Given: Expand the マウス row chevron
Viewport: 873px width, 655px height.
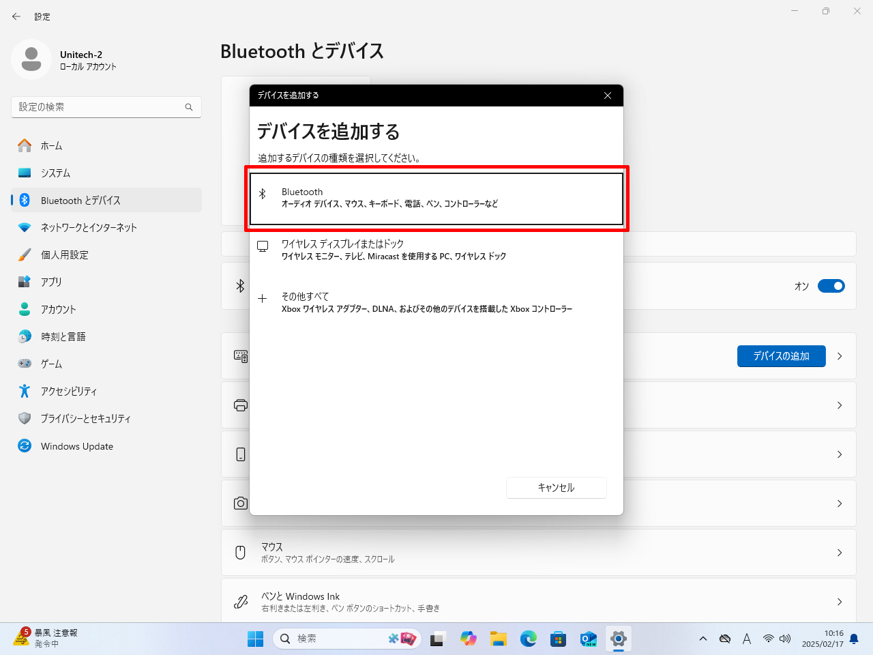Looking at the screenshot, I should coord(840,553).
